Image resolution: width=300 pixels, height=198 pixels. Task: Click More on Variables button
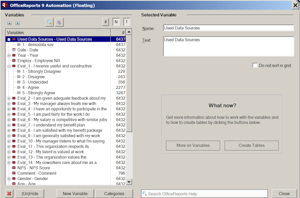tap(193, 146)
